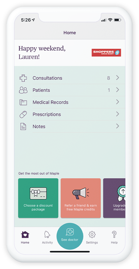The image size is (139, 269).
Task: Tap the megaphone referral icon
Action: [x=81, y=193]
